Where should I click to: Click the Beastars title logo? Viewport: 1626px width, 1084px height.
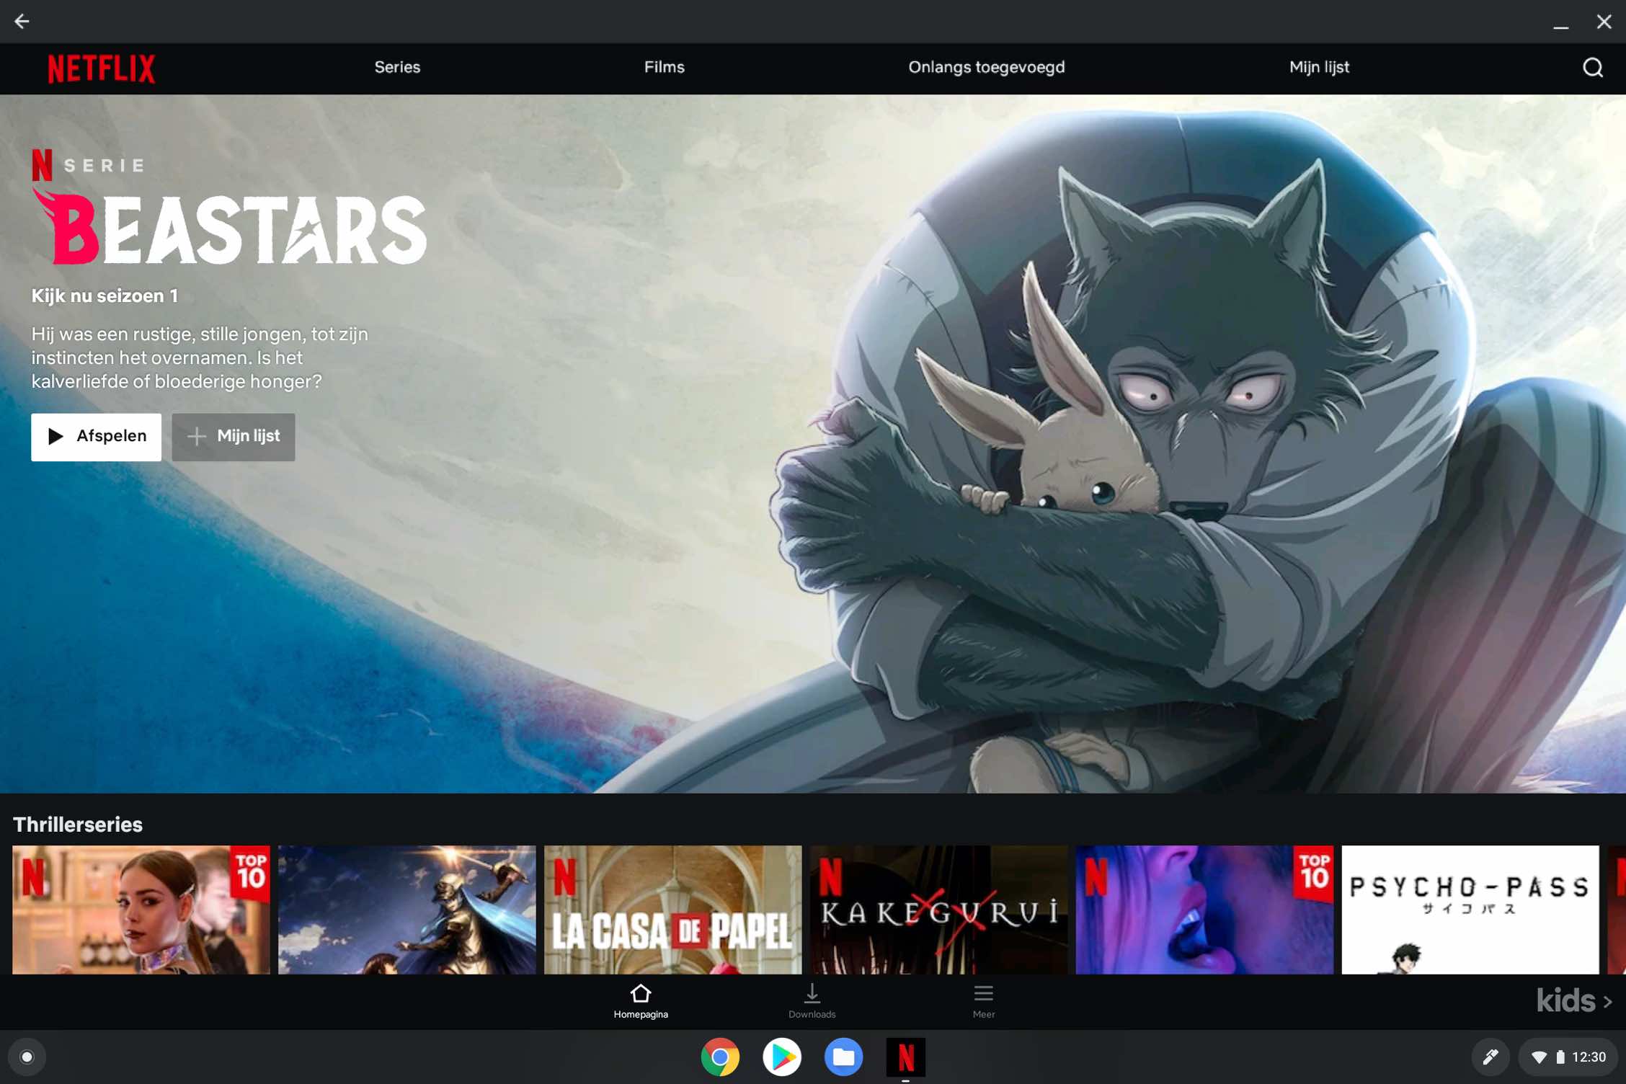pyautogui.click(x=230, y=227)
